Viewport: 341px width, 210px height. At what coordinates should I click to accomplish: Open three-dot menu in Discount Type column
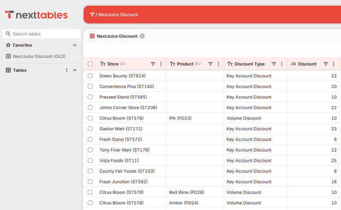282,64
